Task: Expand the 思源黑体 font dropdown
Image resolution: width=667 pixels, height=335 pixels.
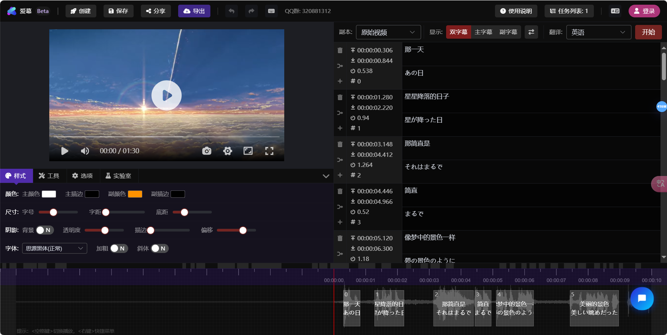Action: (54, 249)
